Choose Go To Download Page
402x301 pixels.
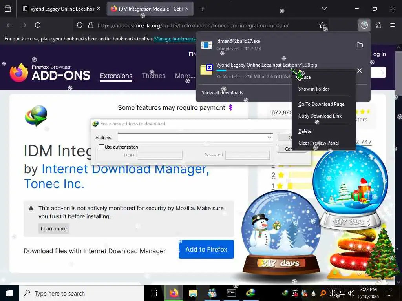(x=321, y=104)
